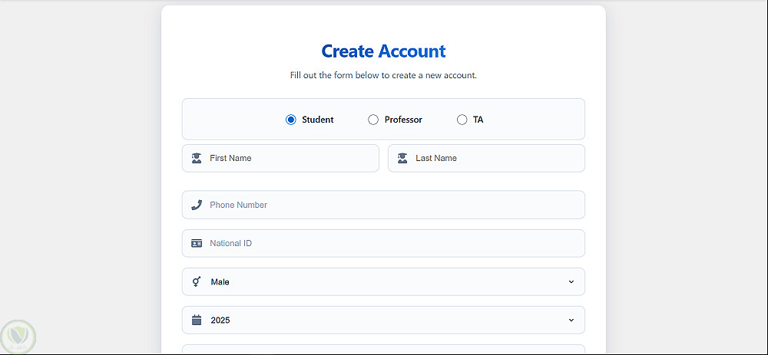Choose the Professor radio option
This screenshot has width=768, height=355.
[x=373, y=120]
